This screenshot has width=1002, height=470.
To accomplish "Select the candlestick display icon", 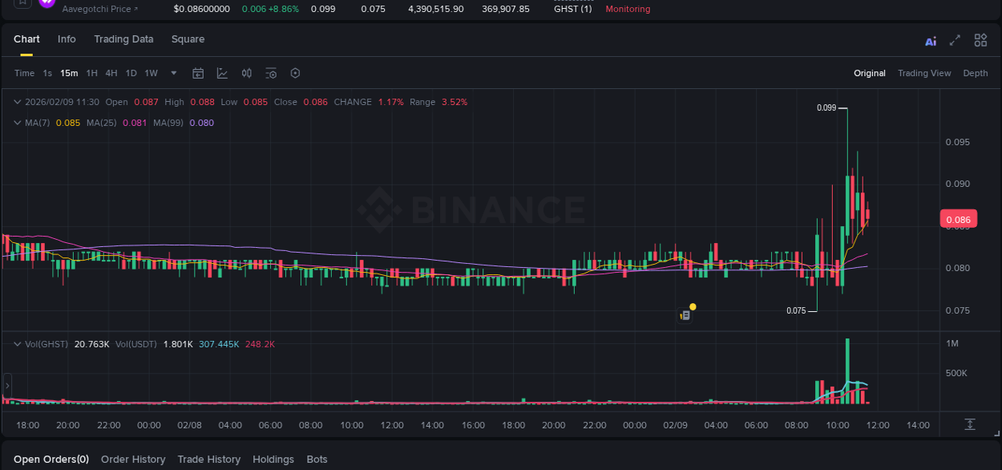I will [246, 73].
